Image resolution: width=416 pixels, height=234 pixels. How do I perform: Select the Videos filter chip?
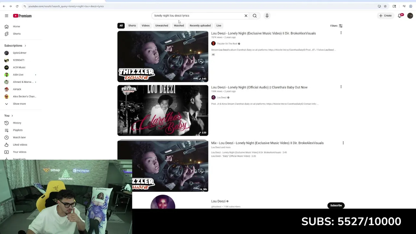(146, 25)
